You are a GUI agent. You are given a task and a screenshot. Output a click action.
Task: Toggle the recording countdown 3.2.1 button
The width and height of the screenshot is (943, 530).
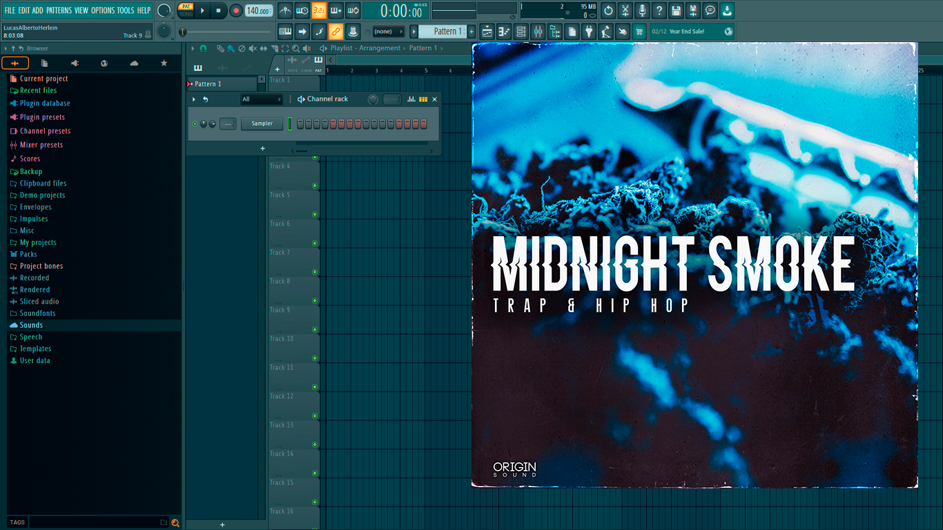point(319,10)
